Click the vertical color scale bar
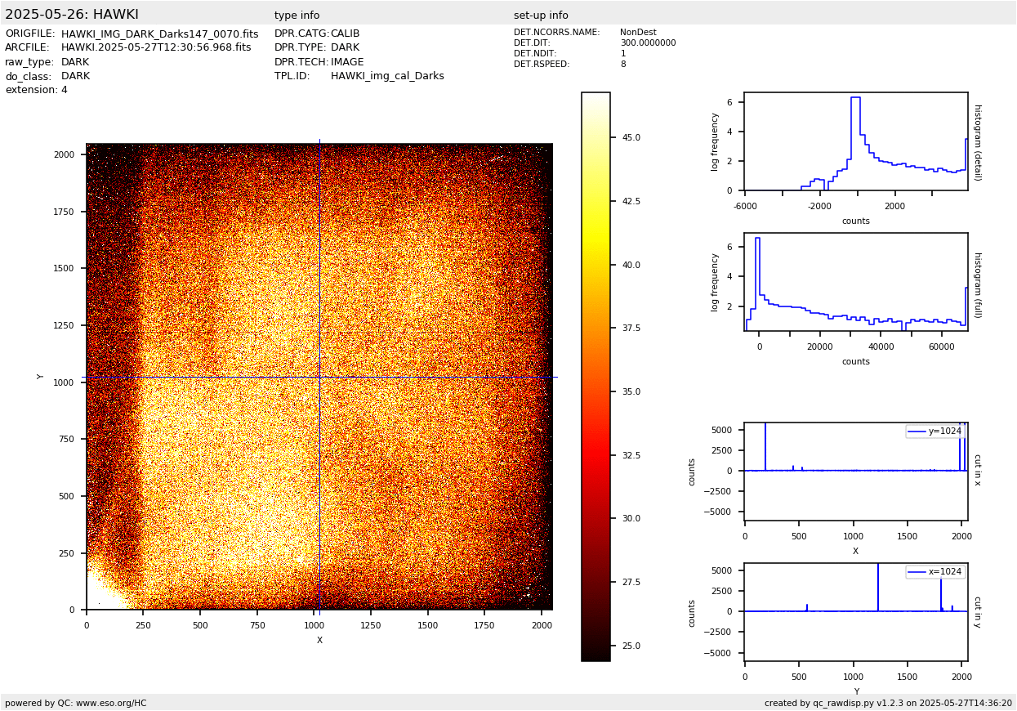The image size is (1017, 711). click(595, 376)
